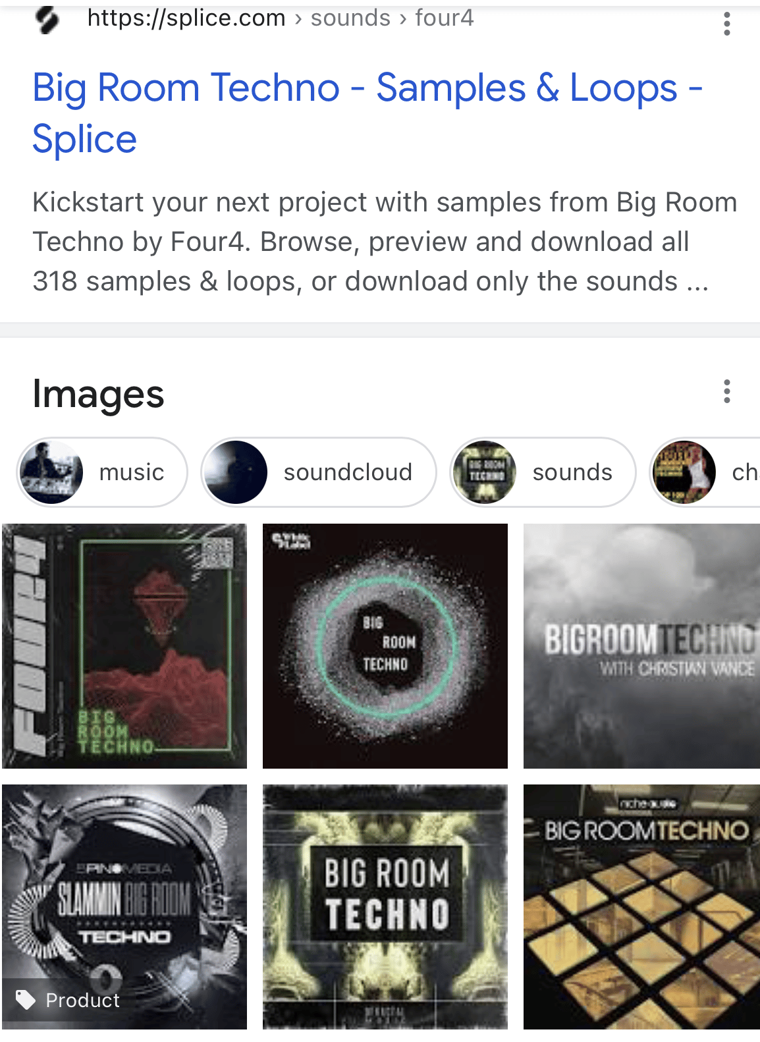Click the splice.com sounds four4 URL
Viewport: 760px width, 1042px height.
[x=280, y=18]
